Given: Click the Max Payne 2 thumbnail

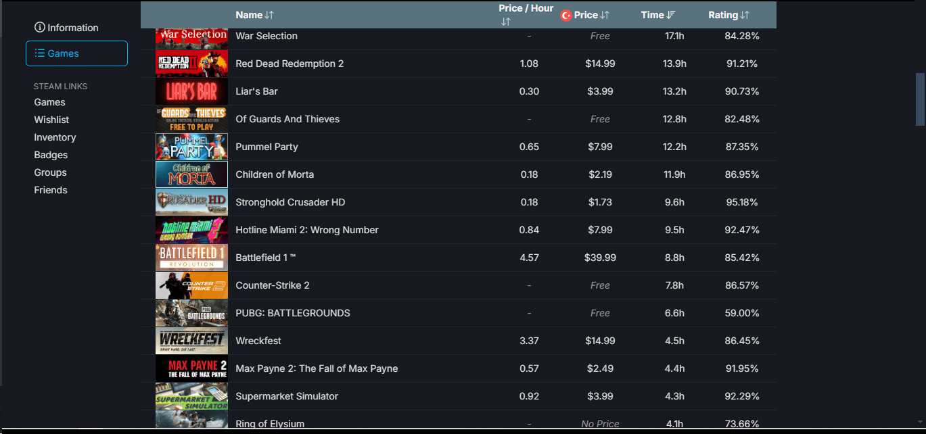Looking at the screenshot, I should coord(191,368).
